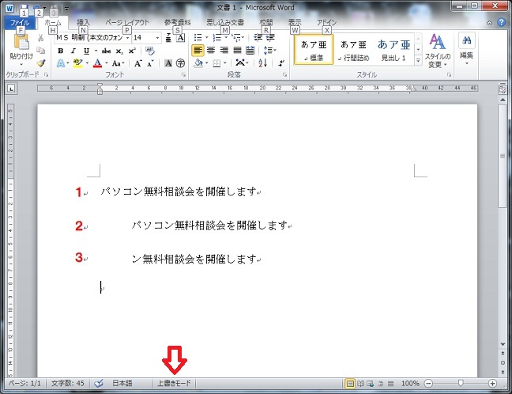Click the Shrink Font icon
The height and width of the screenshot is (394, 512).
[x=150, y=63]
